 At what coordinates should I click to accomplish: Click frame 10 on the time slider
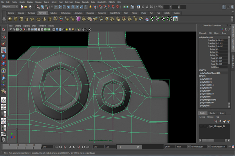18,147
